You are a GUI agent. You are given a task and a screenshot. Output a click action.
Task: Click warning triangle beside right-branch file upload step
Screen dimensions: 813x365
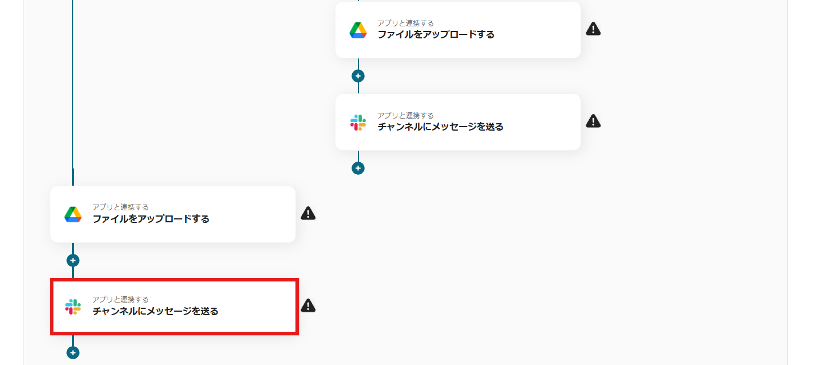click(594, 29)
